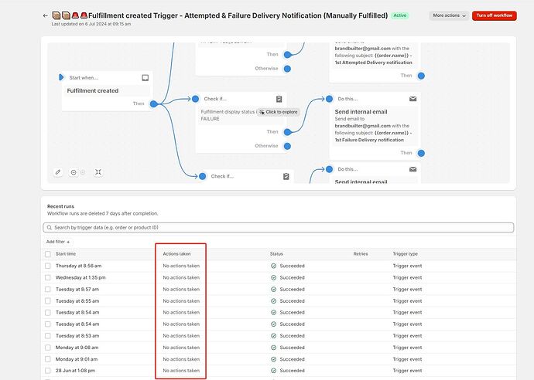Click the clipboard icon on the bottom Check if card
This screenshot has height=380, width=534.
tap(286, 176)
